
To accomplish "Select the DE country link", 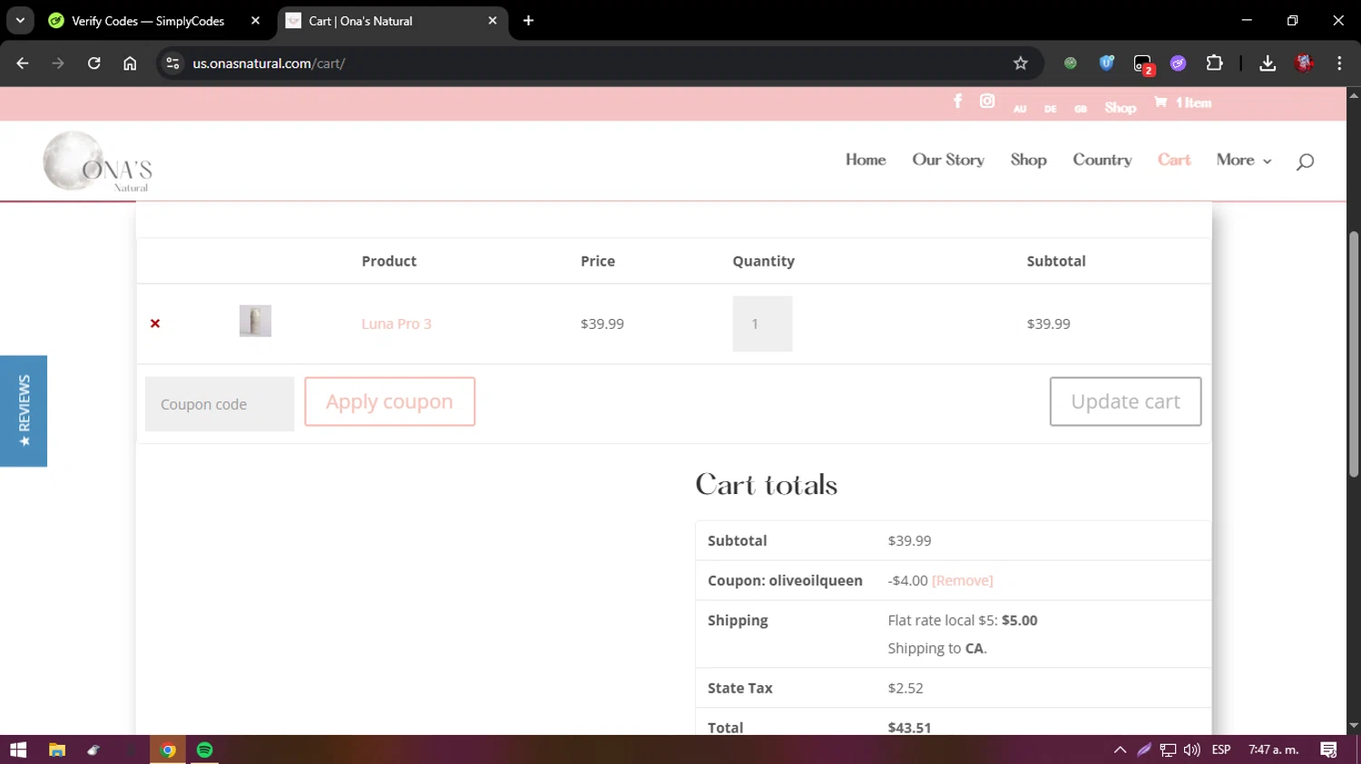I will [1050, 109].
